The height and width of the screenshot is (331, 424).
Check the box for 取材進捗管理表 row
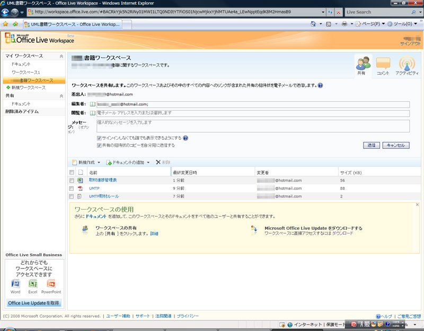coord(72,180)
